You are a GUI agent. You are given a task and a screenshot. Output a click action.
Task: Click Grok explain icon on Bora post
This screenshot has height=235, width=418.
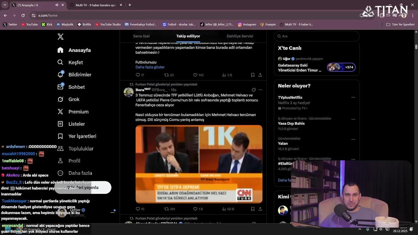tap(254, 90)
